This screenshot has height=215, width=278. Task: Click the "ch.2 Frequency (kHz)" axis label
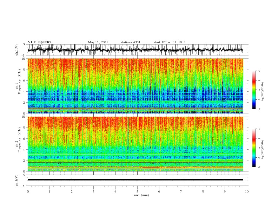pyautogui.click(x=18, y=139)
